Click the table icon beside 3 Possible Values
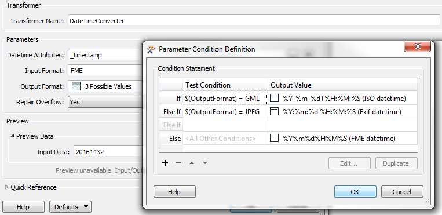Viewport: 442px width, 215px height. [x=76, y=86]
